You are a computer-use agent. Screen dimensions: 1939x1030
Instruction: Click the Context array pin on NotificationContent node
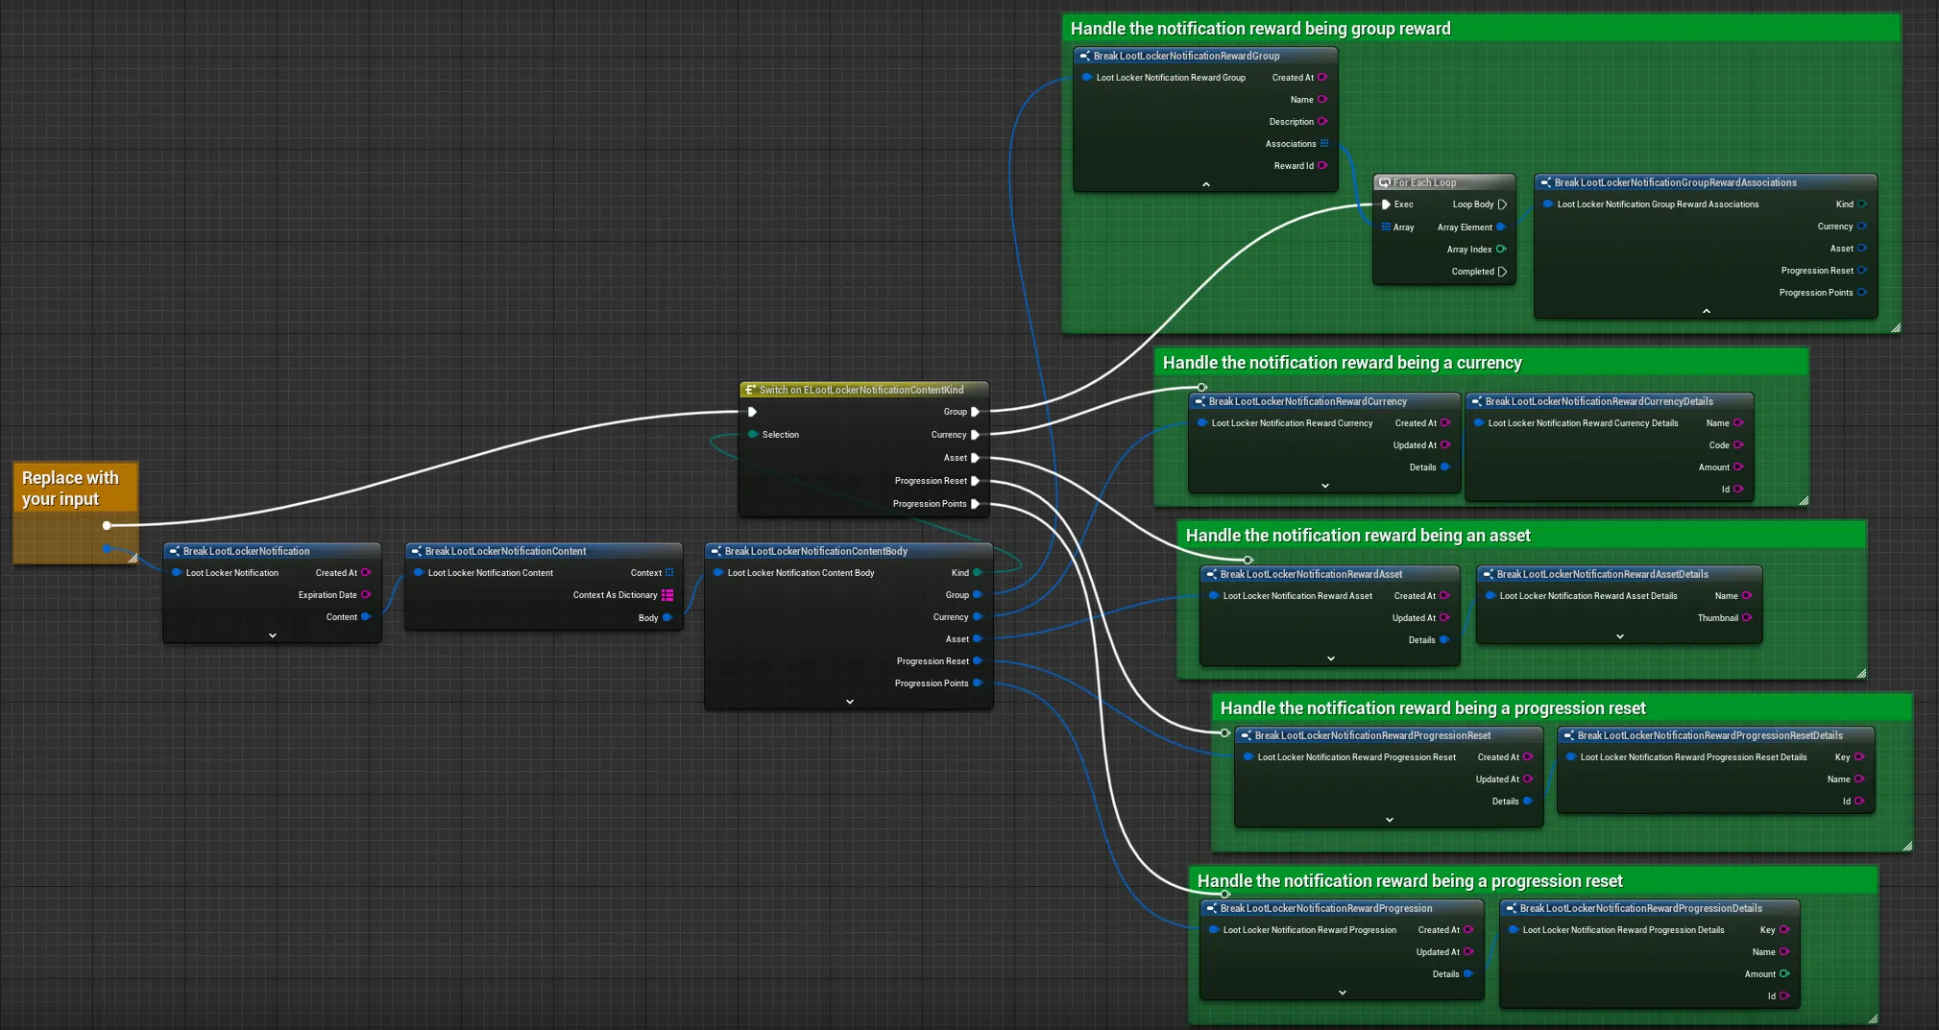[x=669, y=573]
